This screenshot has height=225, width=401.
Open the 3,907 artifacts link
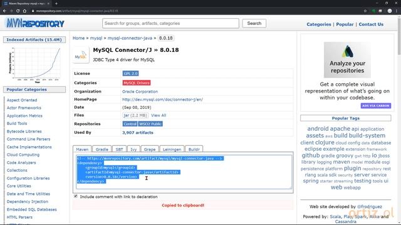click(138, 132)
